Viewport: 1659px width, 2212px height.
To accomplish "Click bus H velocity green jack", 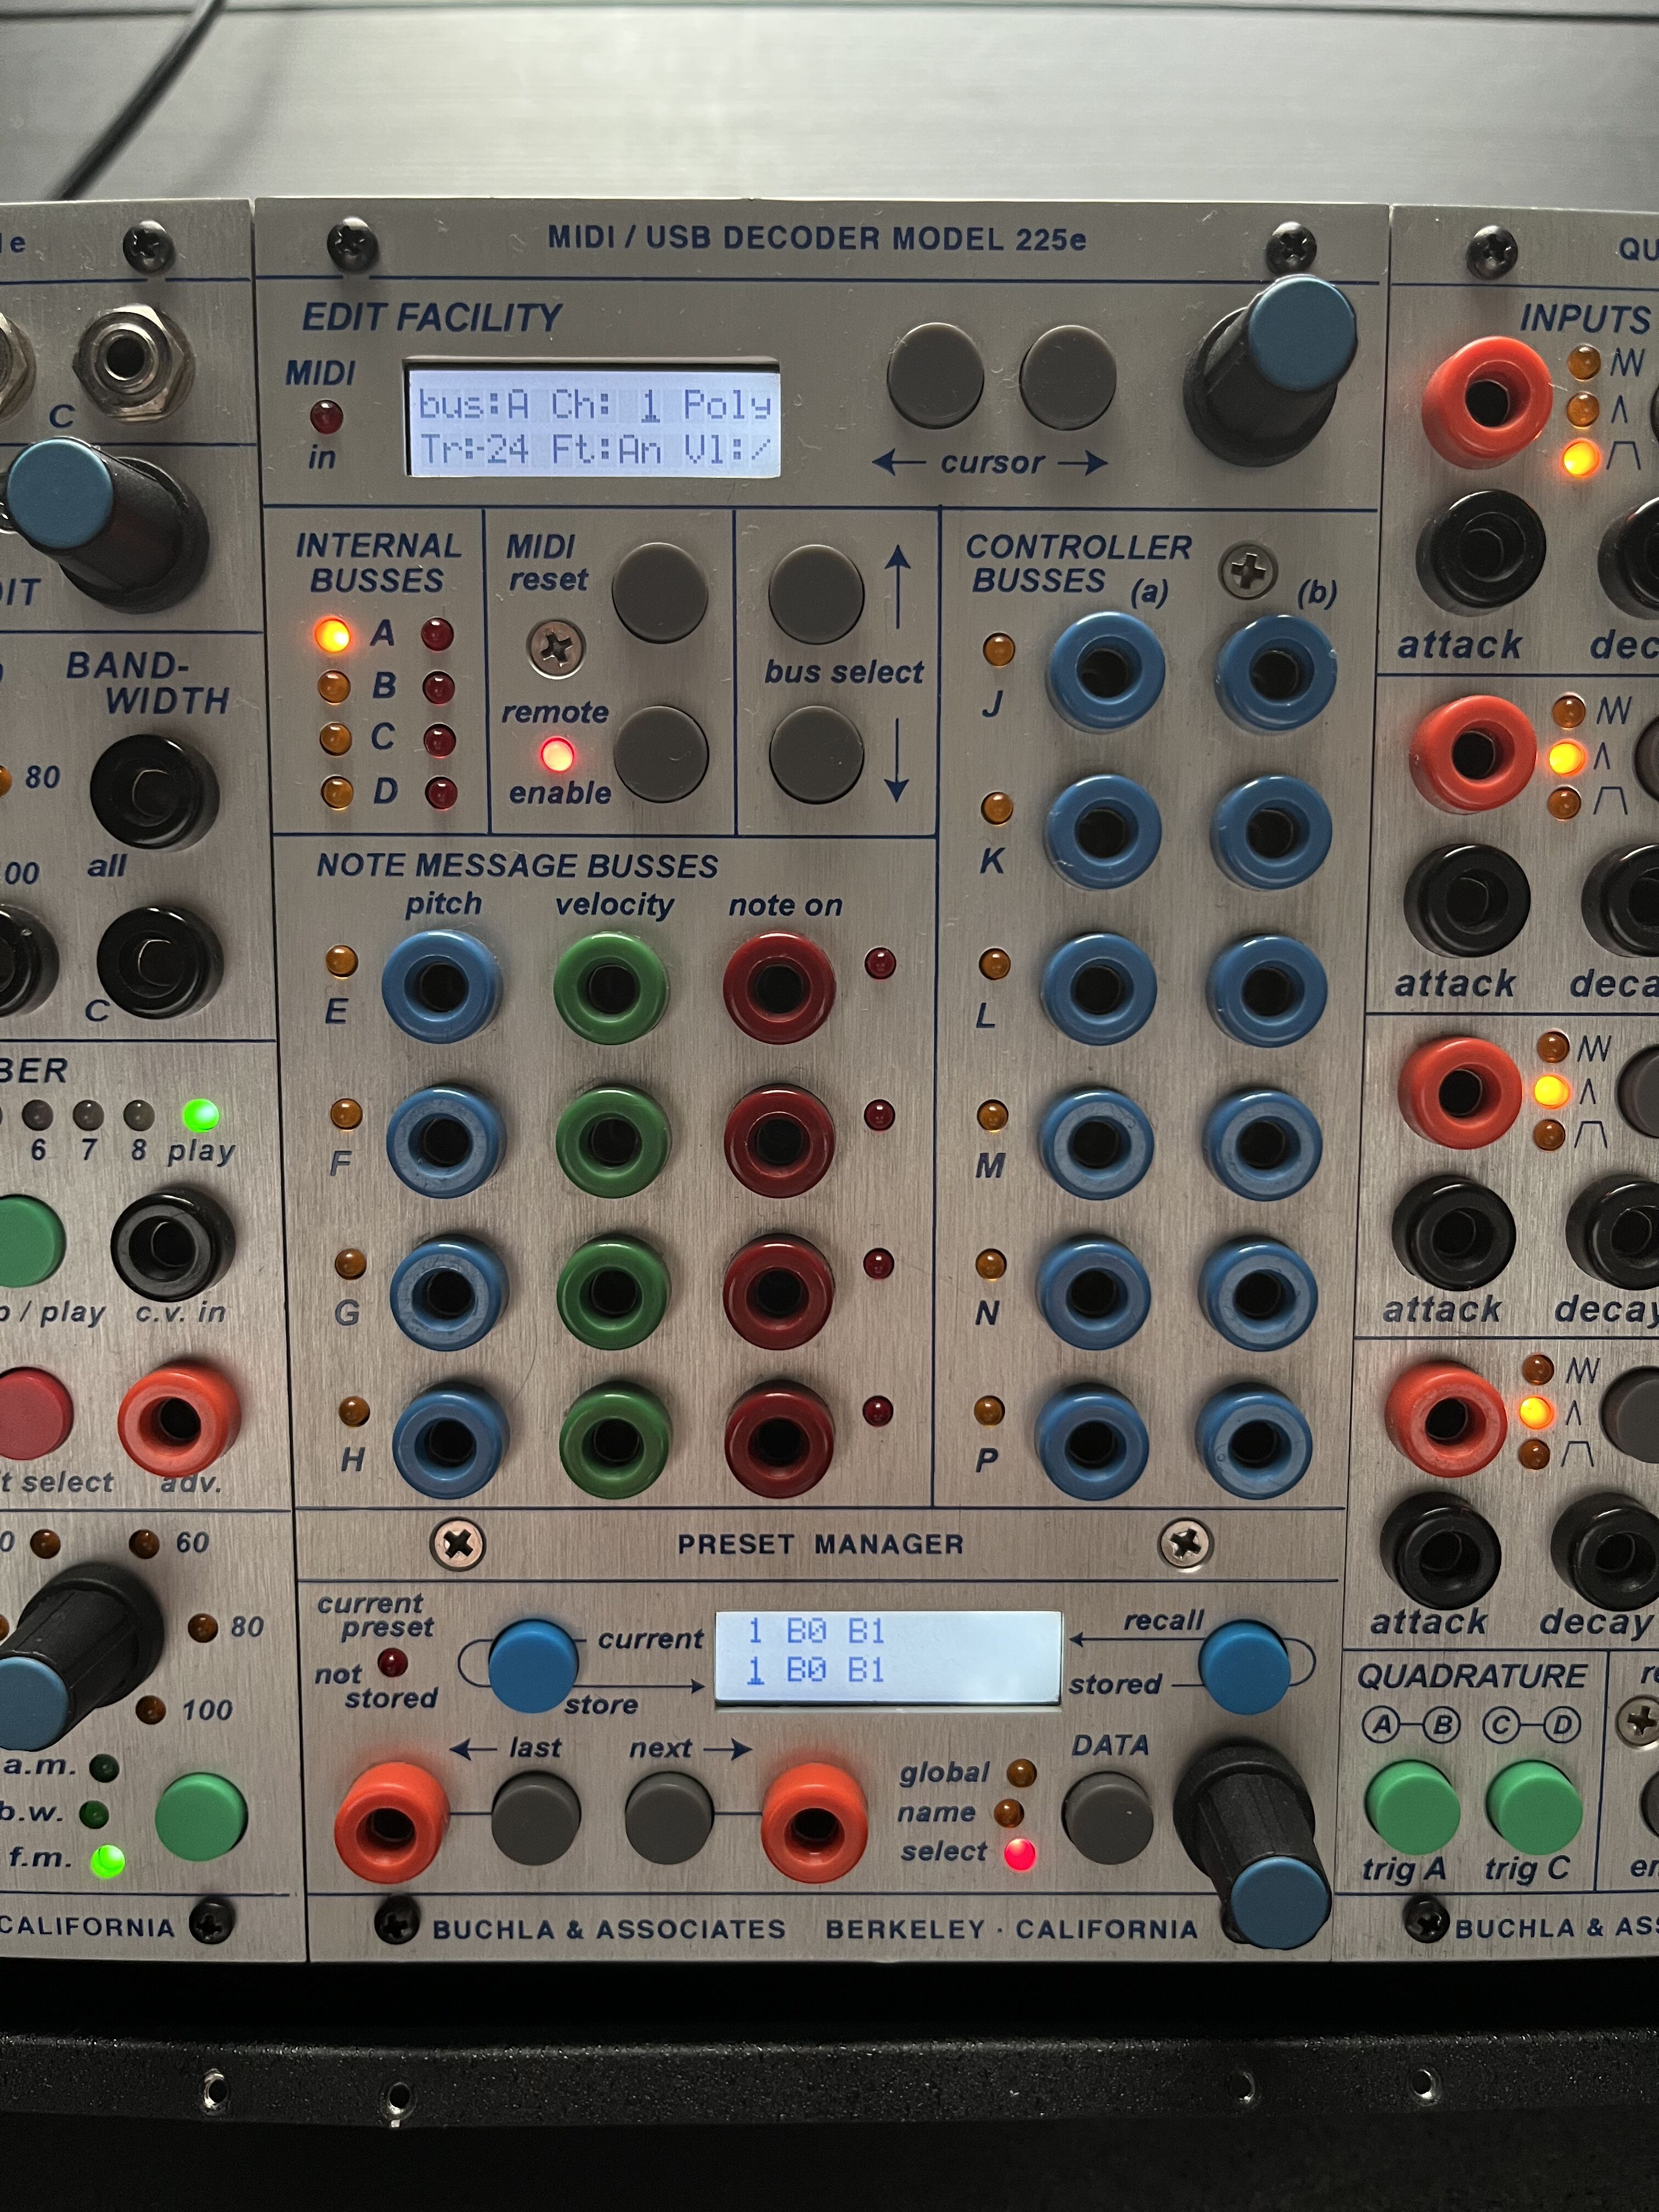I will (615, 1441).
